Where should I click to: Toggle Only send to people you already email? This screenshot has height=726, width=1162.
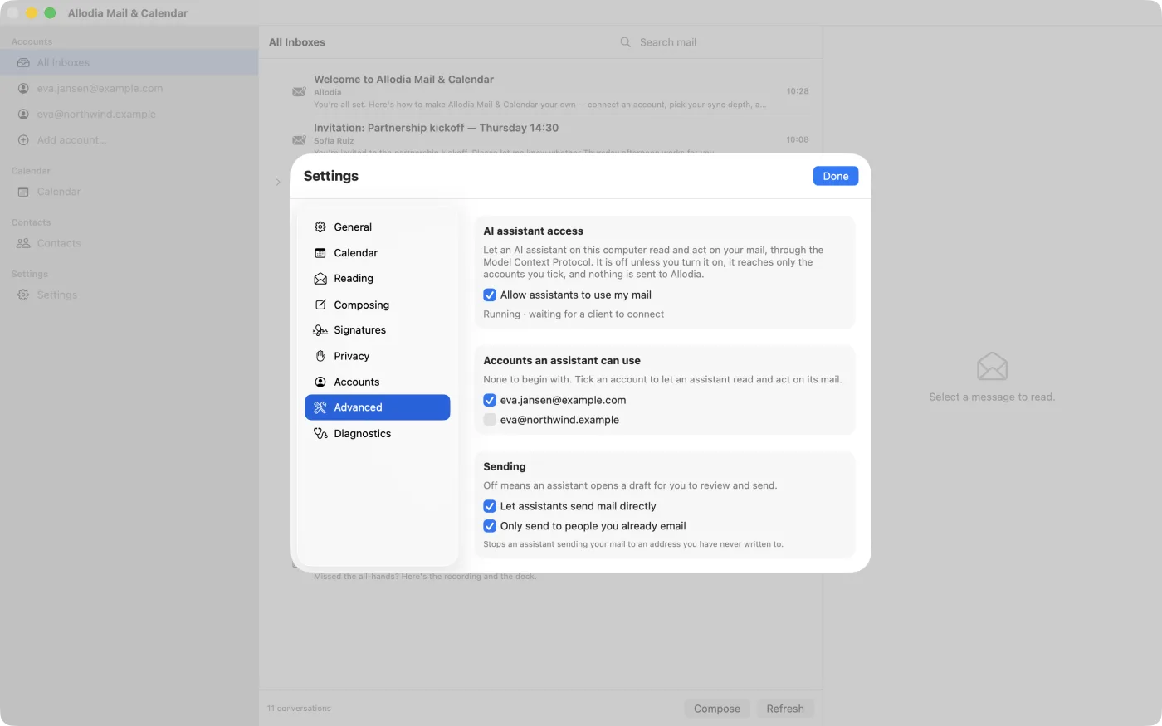(x=490, y=526)
